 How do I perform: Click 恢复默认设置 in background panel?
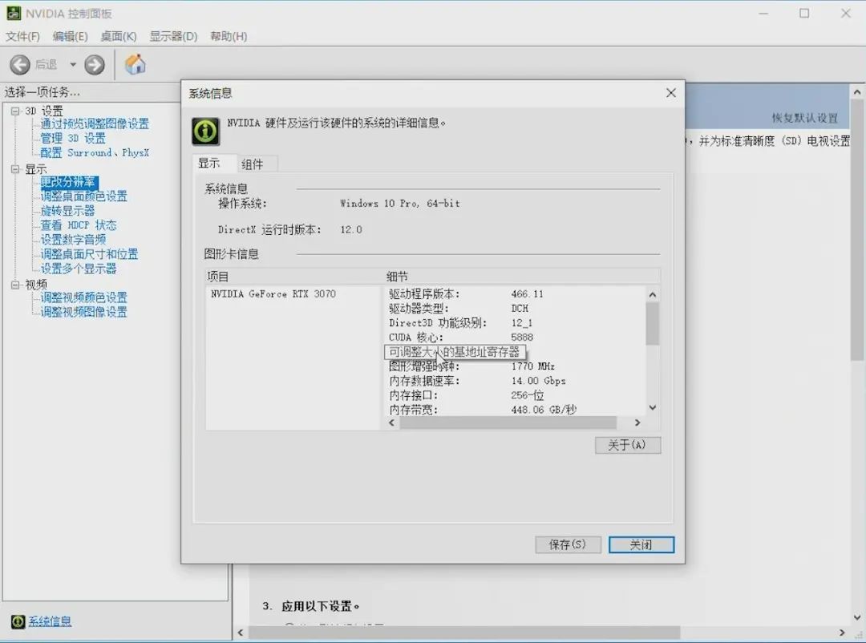click(x=804, y=118)
